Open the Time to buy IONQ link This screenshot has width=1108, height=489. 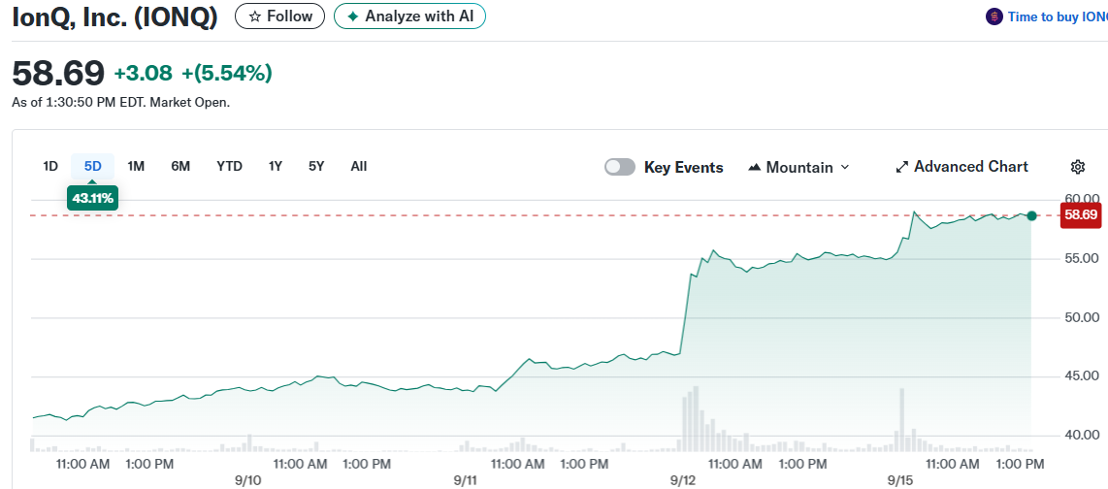1058,16
